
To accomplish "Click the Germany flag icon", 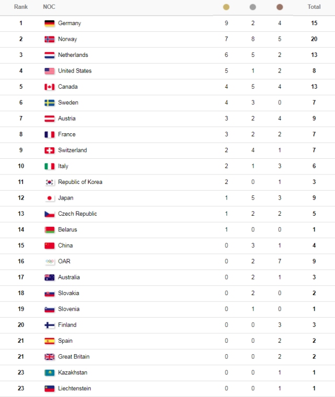I will point(50,24).
